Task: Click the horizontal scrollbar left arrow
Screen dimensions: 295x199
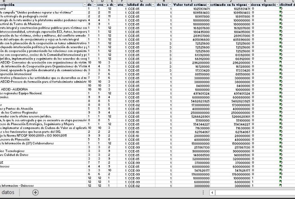Action: pos(212,192)
